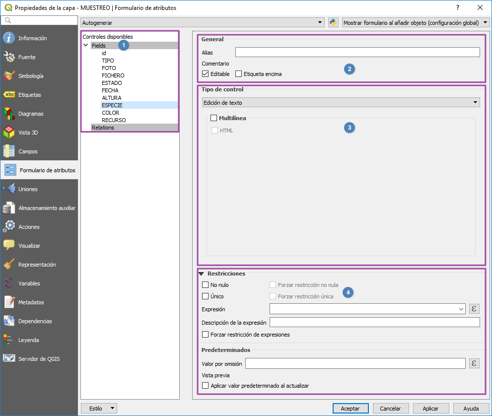
Task: Collapse the Restricciones section
Action: 202,274
